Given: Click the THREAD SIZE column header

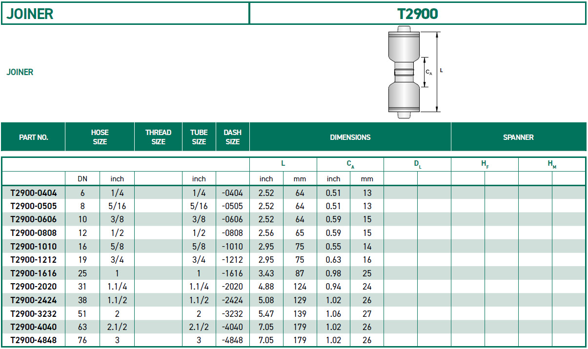Looking at the screenshot, I should tap(158, 137).
